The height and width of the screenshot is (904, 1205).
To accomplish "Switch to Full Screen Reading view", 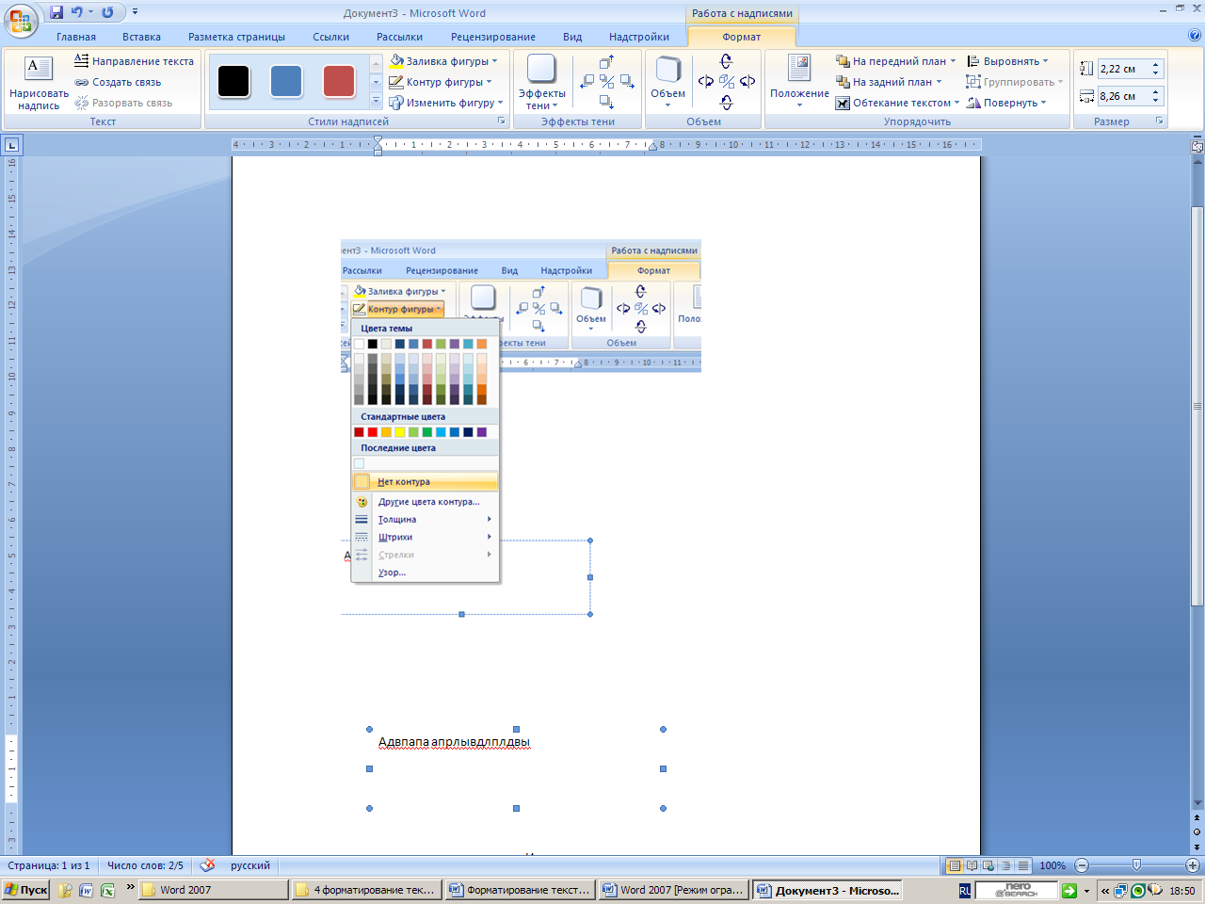I will coord(972,865).
